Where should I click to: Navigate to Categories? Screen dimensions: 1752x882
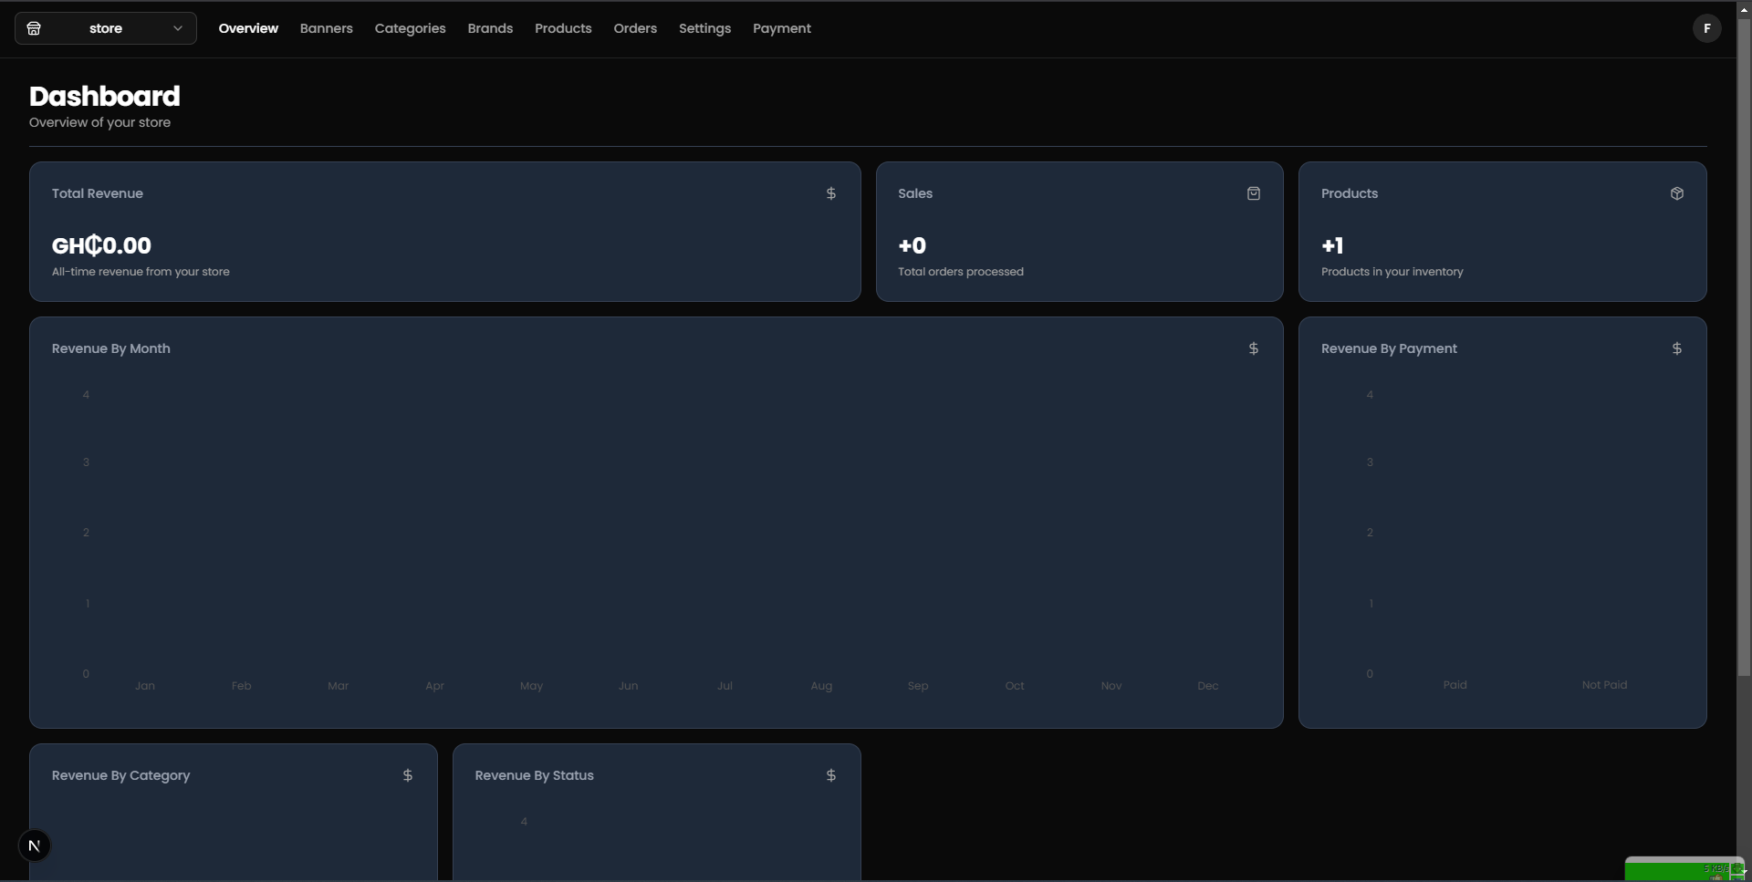click(x=410, y=28)
